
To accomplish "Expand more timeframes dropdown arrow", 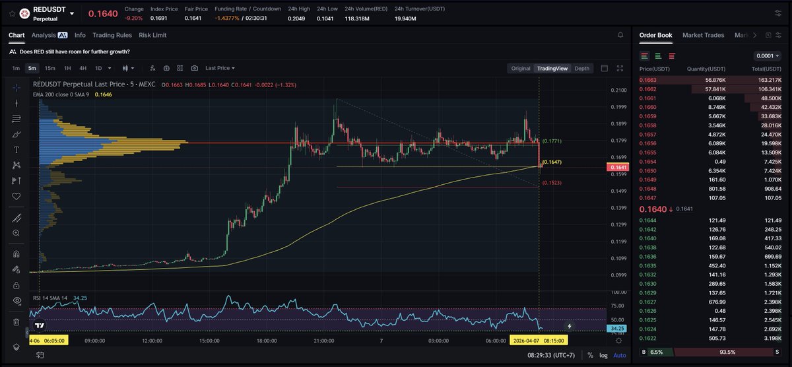I will coord(110,68).
